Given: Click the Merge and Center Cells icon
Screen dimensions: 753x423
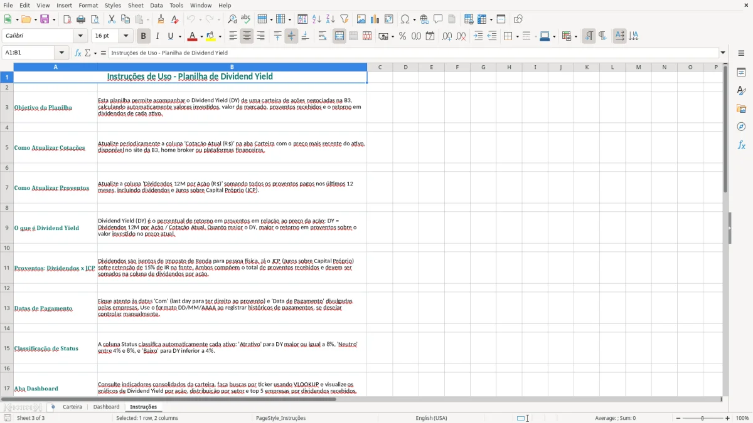Looking at the screenshot, I should click(339, 36).
